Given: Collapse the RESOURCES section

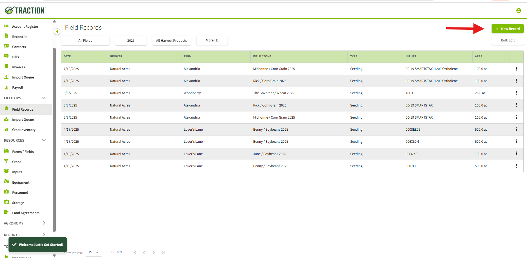Looking at the screenshot, I should tap(44, 140).
